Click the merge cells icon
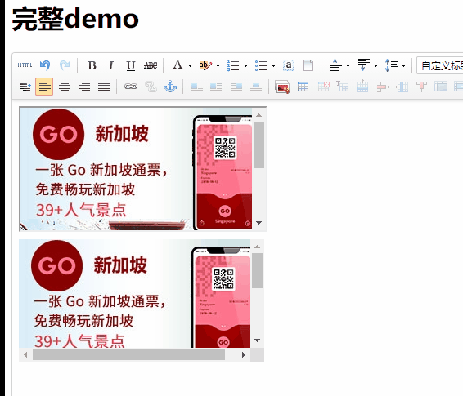463x396 pixels. (441, 87)
